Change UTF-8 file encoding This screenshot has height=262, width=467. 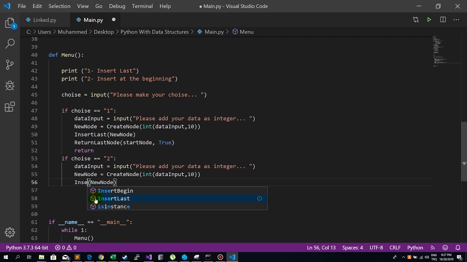pyautogui.click(x=376, y=247)
